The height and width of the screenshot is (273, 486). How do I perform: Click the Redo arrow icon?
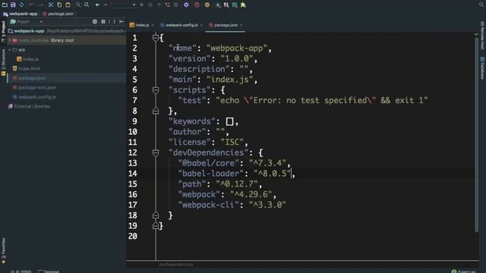point(40,5)
